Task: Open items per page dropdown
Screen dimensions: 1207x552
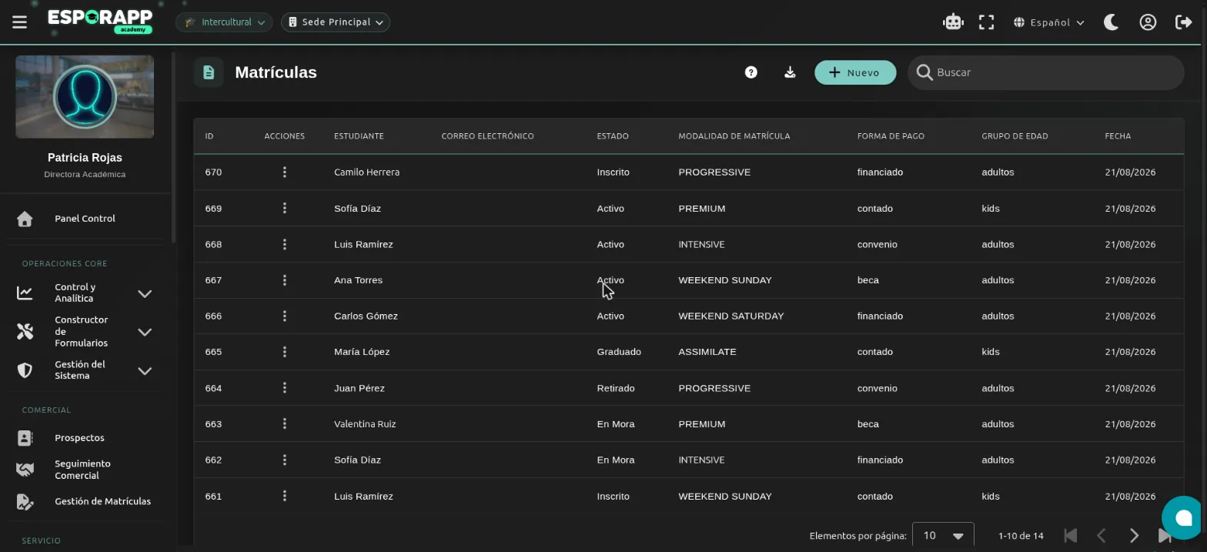Action: click(x=943, y=535)
